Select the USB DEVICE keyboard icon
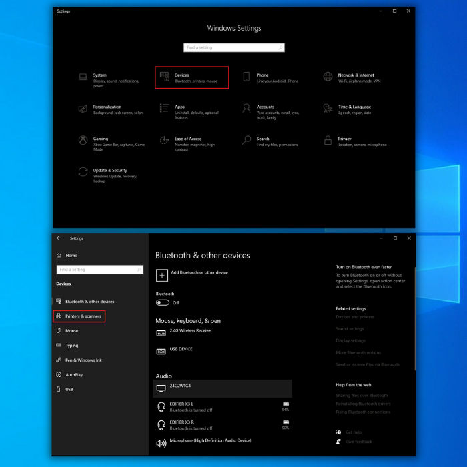 tap(161, 352)
